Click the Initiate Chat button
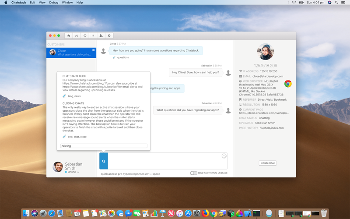The image size is (350, 219). [x=268, y=163]
